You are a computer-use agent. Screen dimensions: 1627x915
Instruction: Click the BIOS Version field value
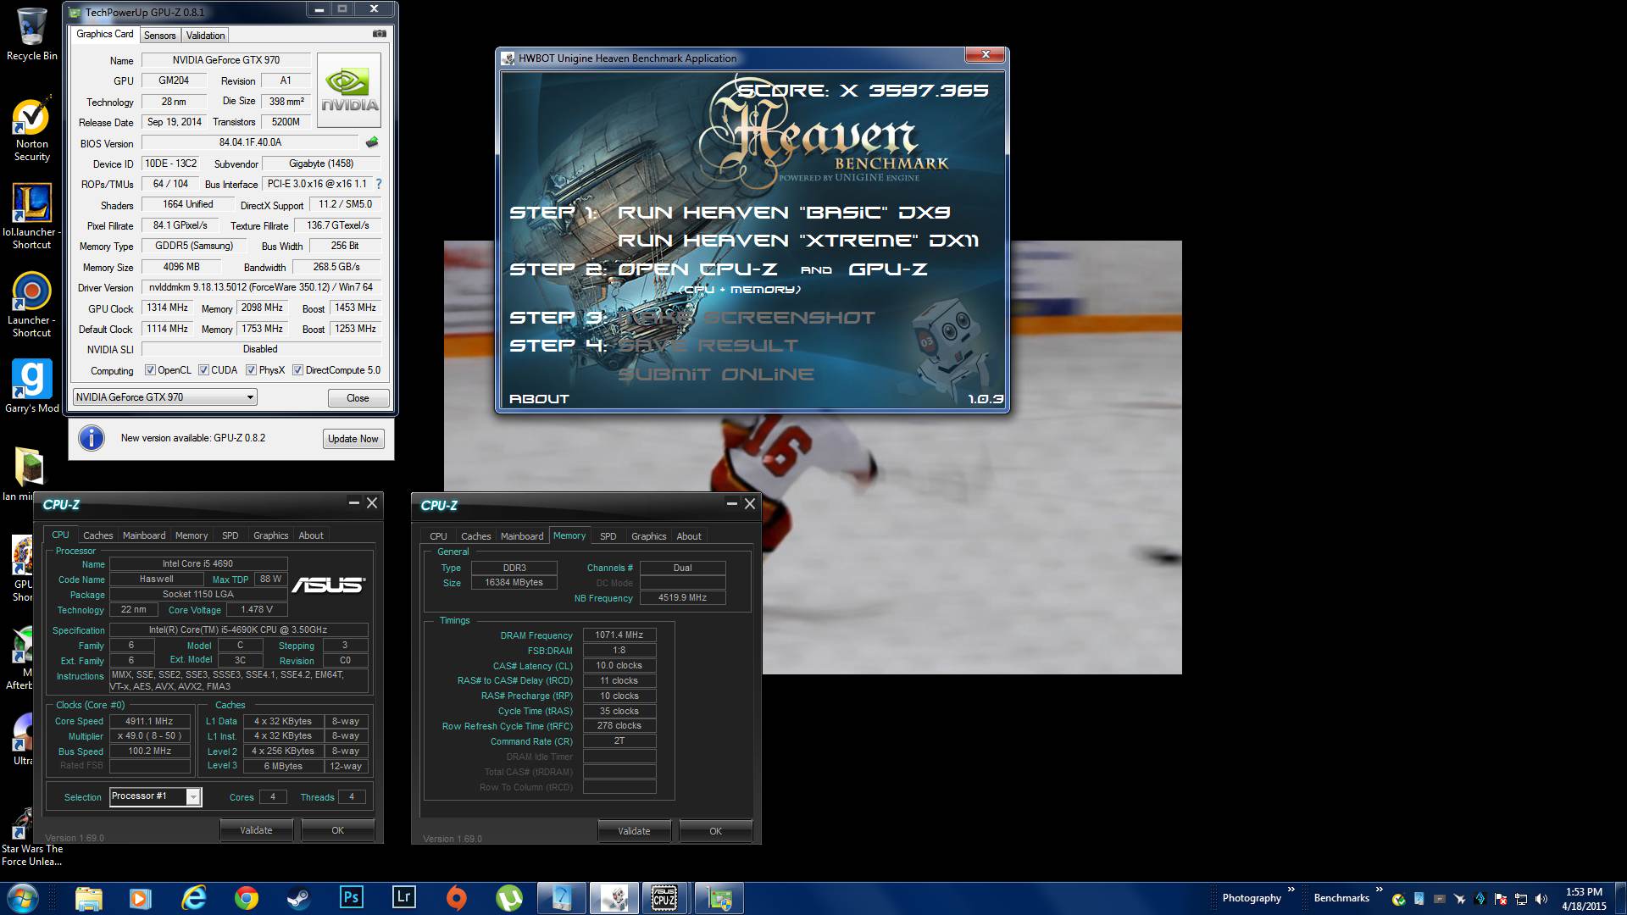250,142
